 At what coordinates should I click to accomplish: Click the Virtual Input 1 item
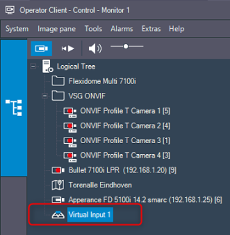(x=90, y=215)
